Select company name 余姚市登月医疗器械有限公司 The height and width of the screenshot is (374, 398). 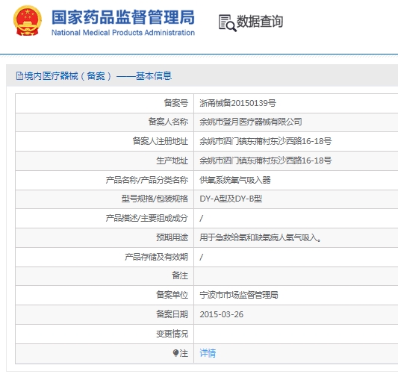(251, 122)
